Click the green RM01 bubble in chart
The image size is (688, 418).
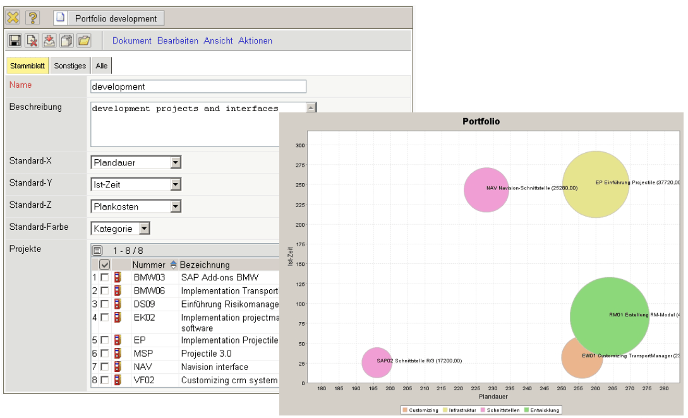point(609,316)
